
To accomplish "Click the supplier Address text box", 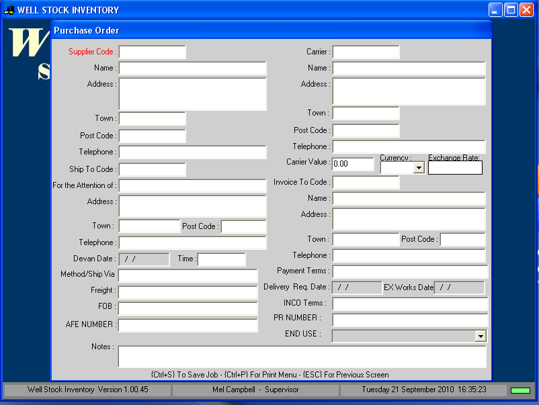I will 192,94.
